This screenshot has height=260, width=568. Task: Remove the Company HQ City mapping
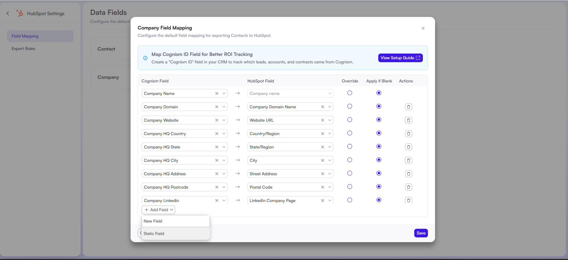[408, 160]
